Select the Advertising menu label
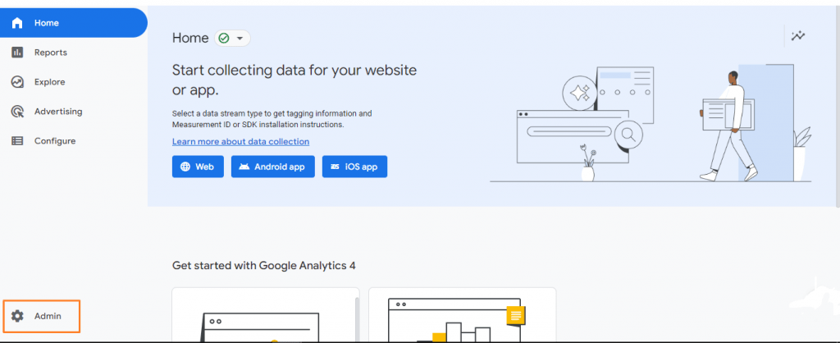Screen dimensions: 840x343 click(x=58, y=112)
